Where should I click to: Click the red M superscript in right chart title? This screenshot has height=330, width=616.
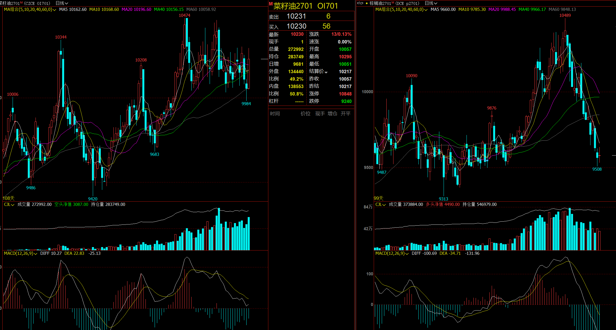[393, 2]
